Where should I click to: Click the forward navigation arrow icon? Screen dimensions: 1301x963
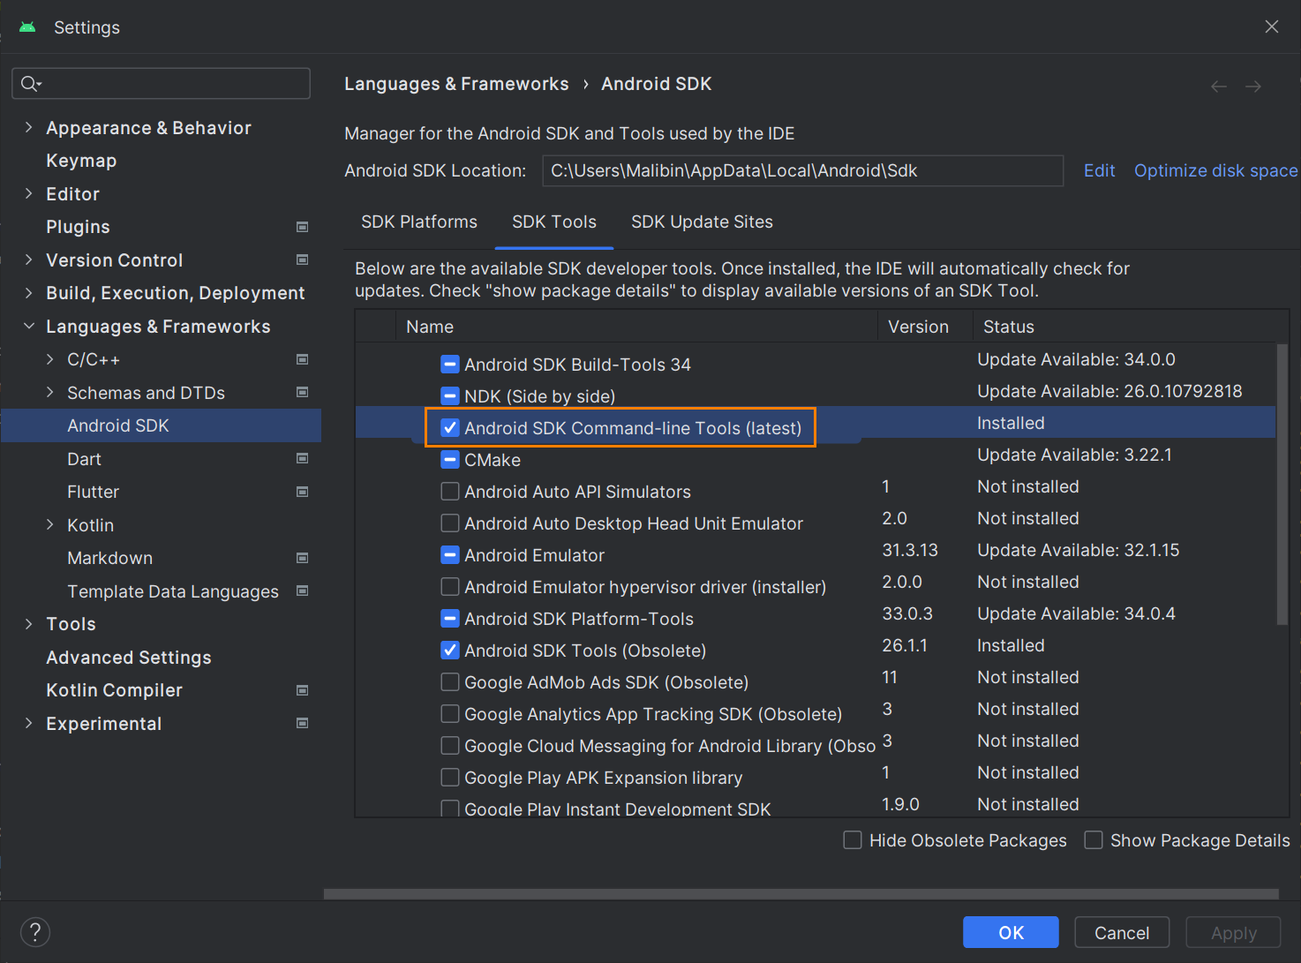click(x=1253, y=87)
